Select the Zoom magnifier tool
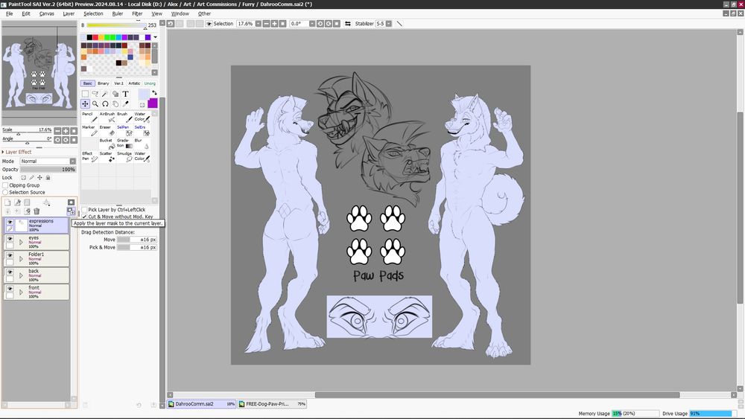This screenshot has height=419, width=745. (95, 104)
